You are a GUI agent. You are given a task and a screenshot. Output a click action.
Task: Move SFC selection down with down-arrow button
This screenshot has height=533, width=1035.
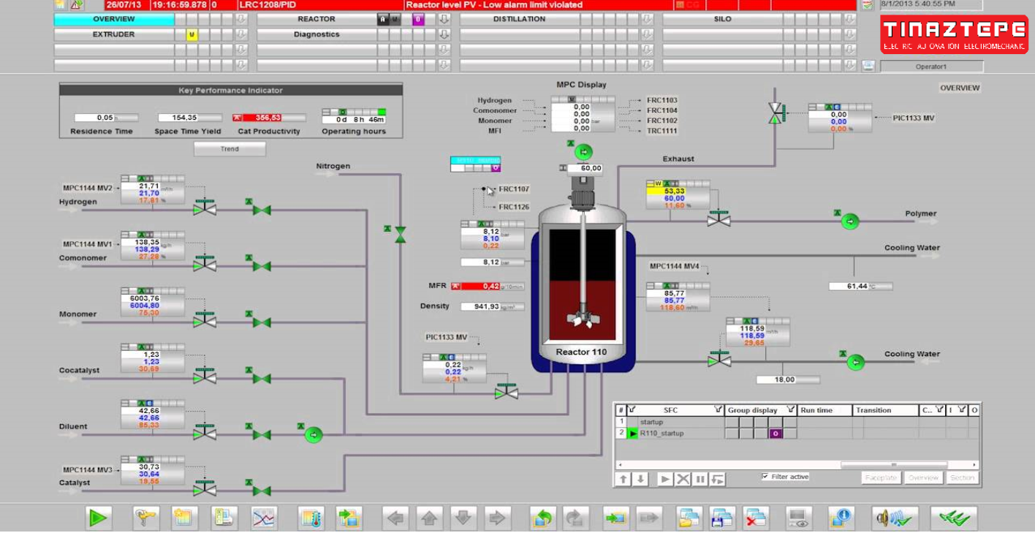[640, 480]
